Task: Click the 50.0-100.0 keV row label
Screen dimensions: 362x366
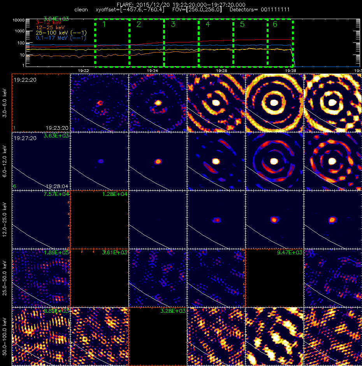Action: pyautogui.click(x=5, y=336)
